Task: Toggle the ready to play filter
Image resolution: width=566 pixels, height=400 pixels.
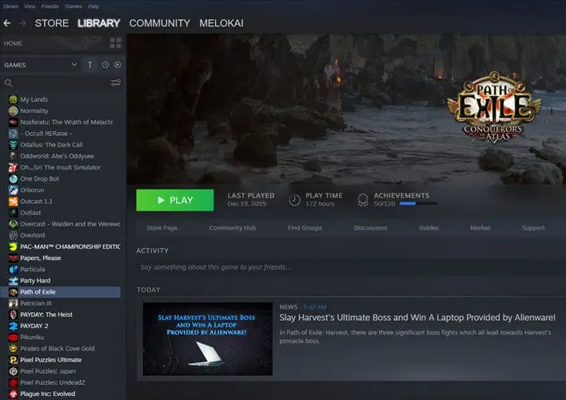Action: point(118,64)
